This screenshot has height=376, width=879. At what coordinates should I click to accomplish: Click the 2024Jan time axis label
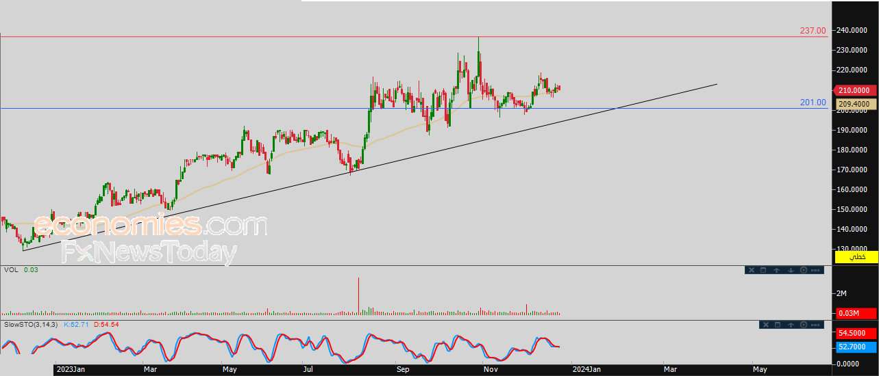coord(587,370)
